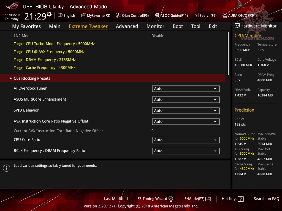282x211 pixels.
Task: Click the Qfan Control fan icon
Action: pyautogui.click(x=118, y=15)
